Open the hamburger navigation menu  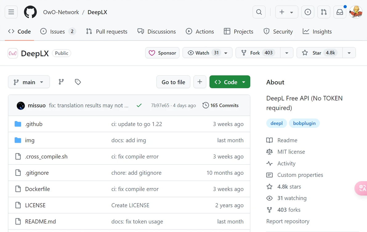pos(11,12)
